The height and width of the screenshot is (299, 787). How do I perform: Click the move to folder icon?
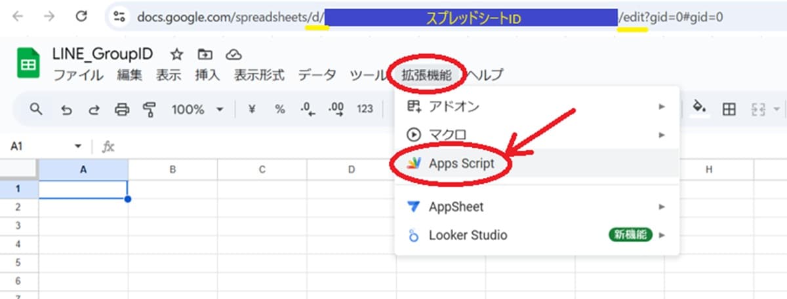click(x=205, y=54)
